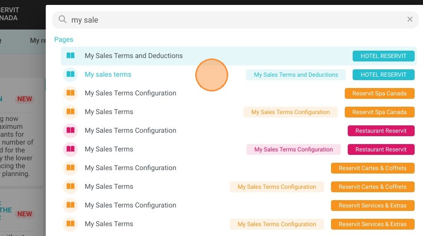
Task: Click Reservit Cartes & Coffrets badge on Configuration row
Action: [x=372, y=168]
